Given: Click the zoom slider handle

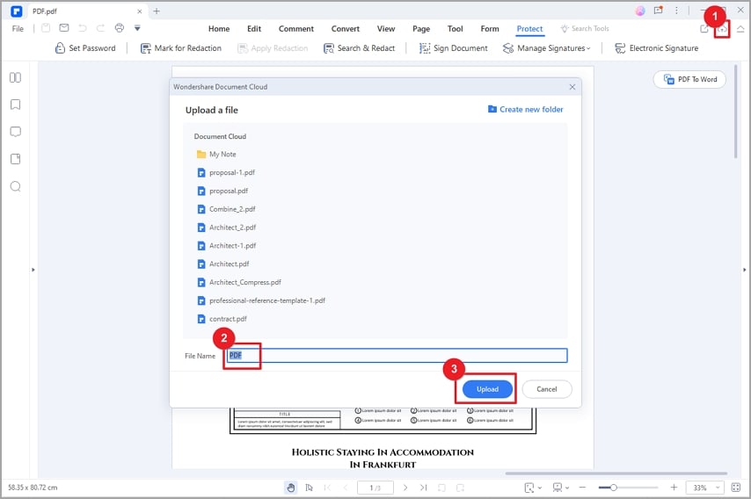Looking at the screenshot, I should [613, 488].
